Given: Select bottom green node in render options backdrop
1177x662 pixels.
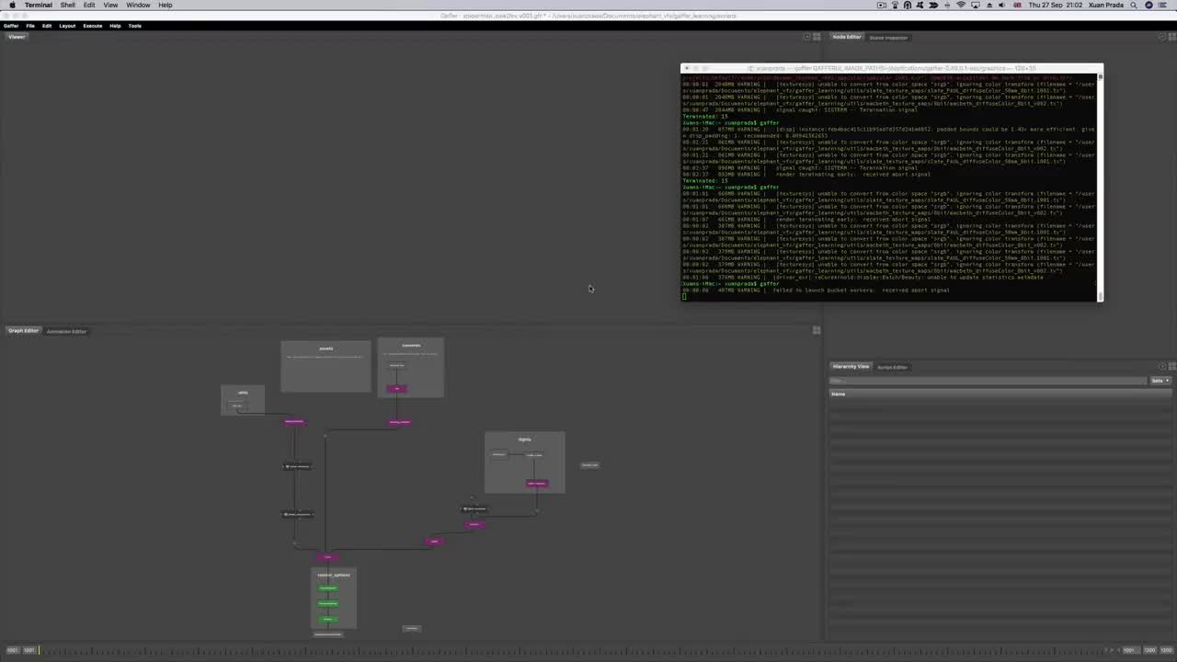Looking at the screenshot, I should pyautogui.click(x=327, y=619).
